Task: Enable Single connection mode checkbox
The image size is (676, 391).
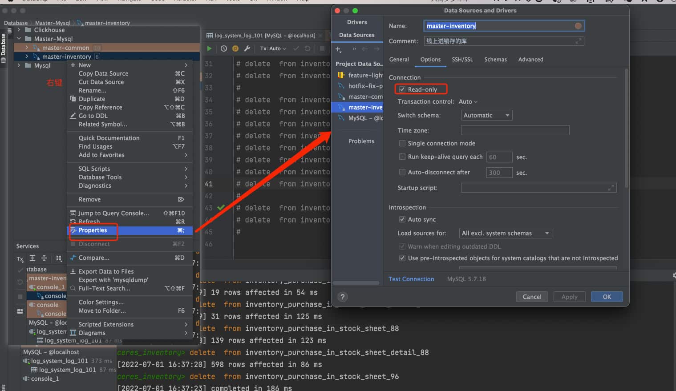Action: [x=402, y=143]
